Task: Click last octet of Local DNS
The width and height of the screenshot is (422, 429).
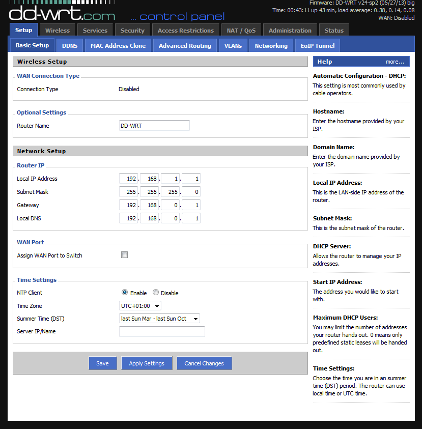Action: (x=191, y=218)
